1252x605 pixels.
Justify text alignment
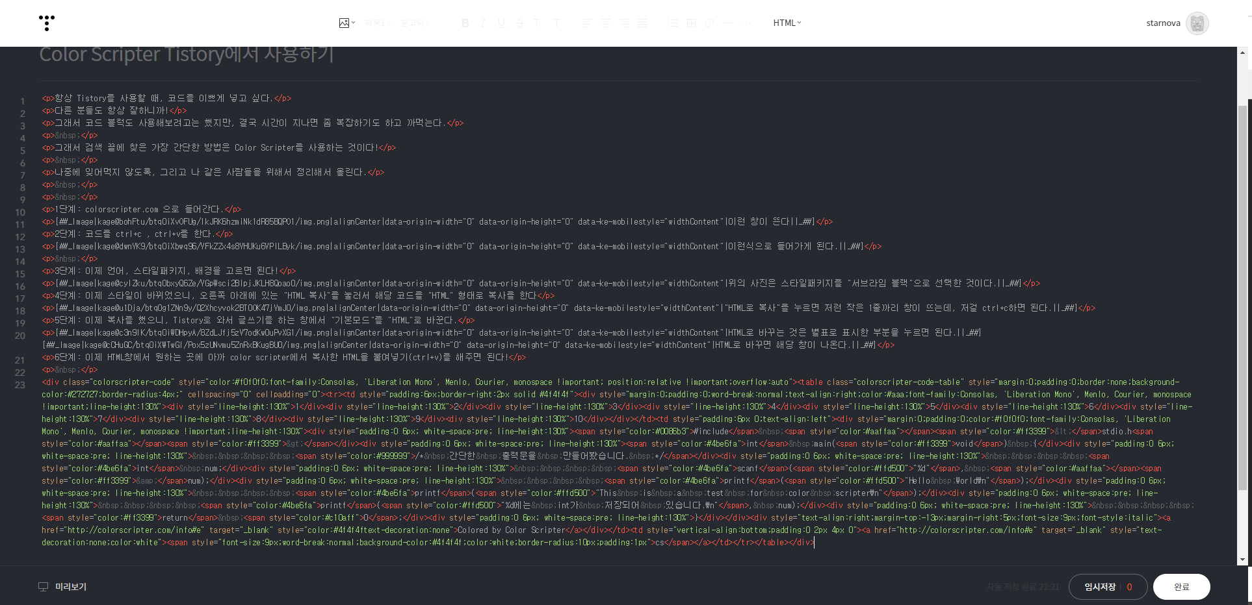point(642,23)
